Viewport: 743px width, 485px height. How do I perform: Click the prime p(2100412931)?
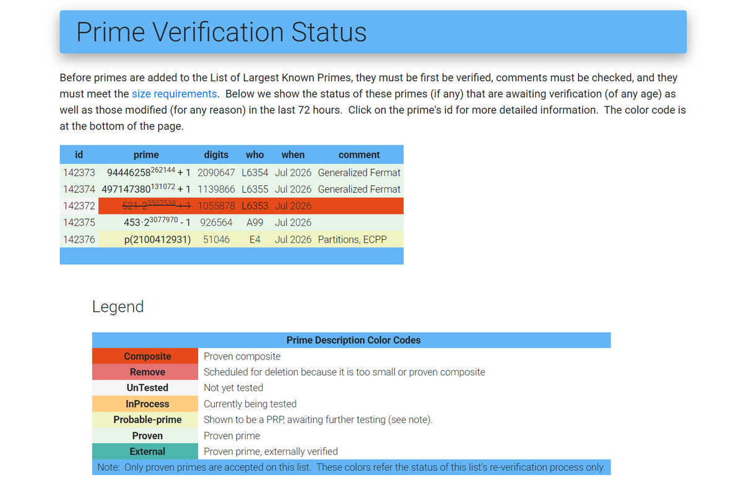click(x=157, y=239)
